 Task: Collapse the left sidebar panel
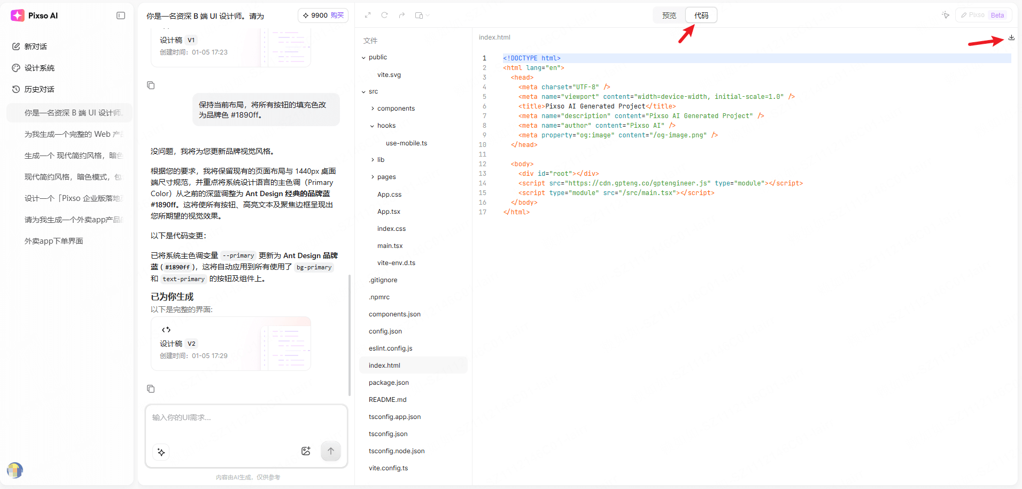pyautogui.click(x=121, y=15)
